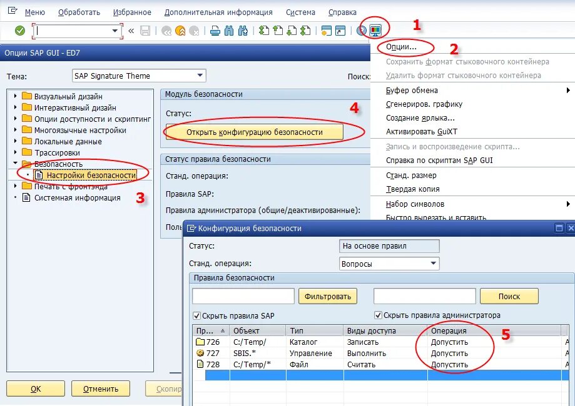Toggle Скрыть правила SAP checkbox
Screen dimensions: 575x406
pos(196,315)
